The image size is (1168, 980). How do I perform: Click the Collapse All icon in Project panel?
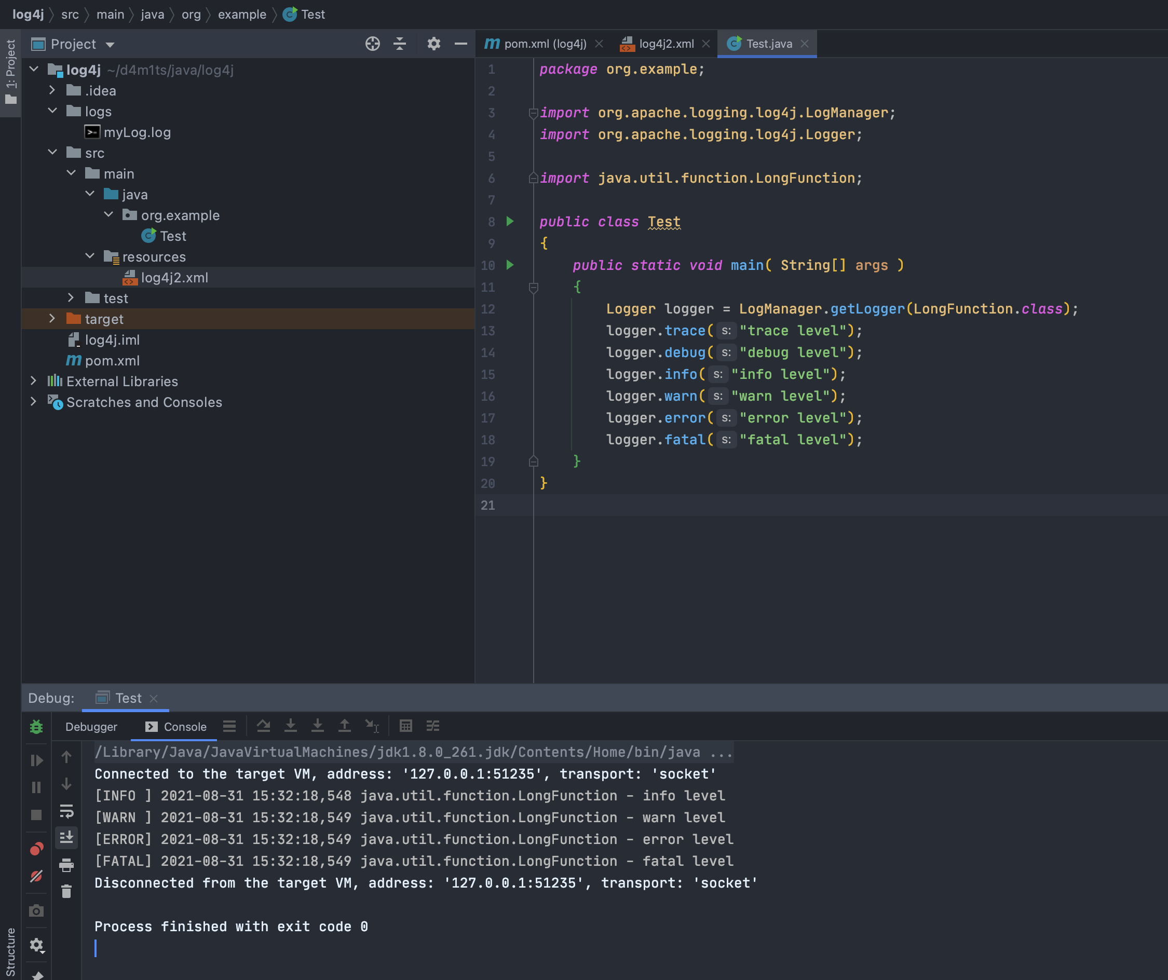pyautogui.click(x=400, y=44)
